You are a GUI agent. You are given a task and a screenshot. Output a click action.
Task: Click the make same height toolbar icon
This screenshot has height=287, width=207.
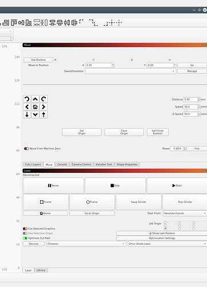[44, 22]
